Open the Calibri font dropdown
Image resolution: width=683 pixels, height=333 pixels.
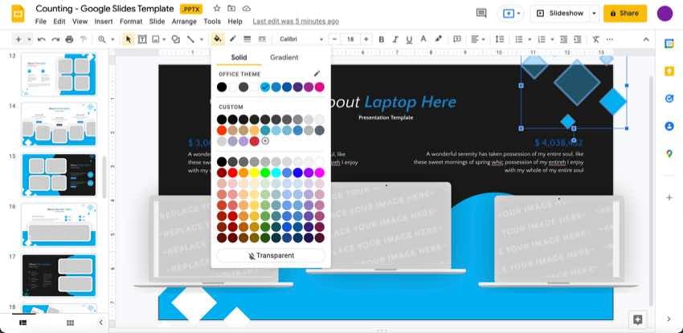pyautogui.click(x=301, y=39)
